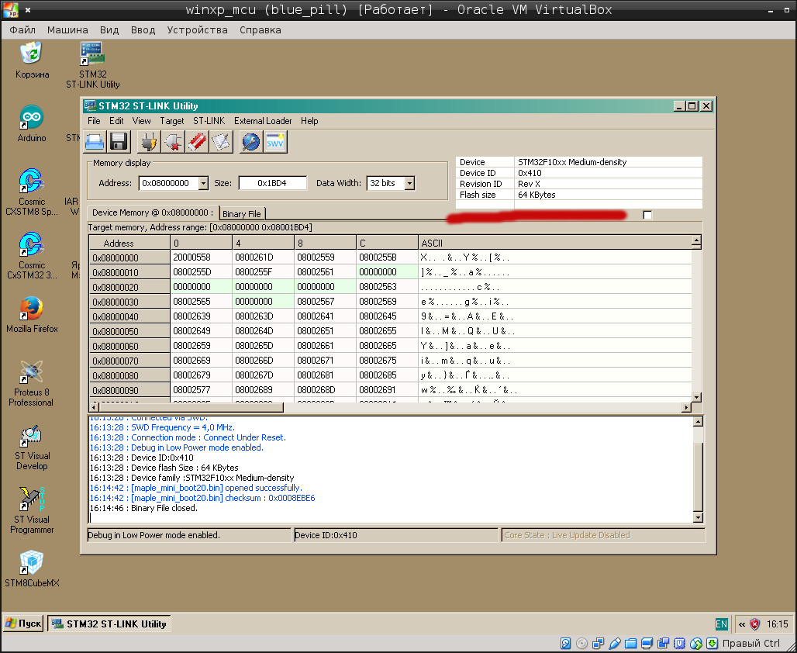Viewport: 797px width, 653px height.
Task: Expand the Data Width dropdown arrow
Action: click(x=409, y=183)
